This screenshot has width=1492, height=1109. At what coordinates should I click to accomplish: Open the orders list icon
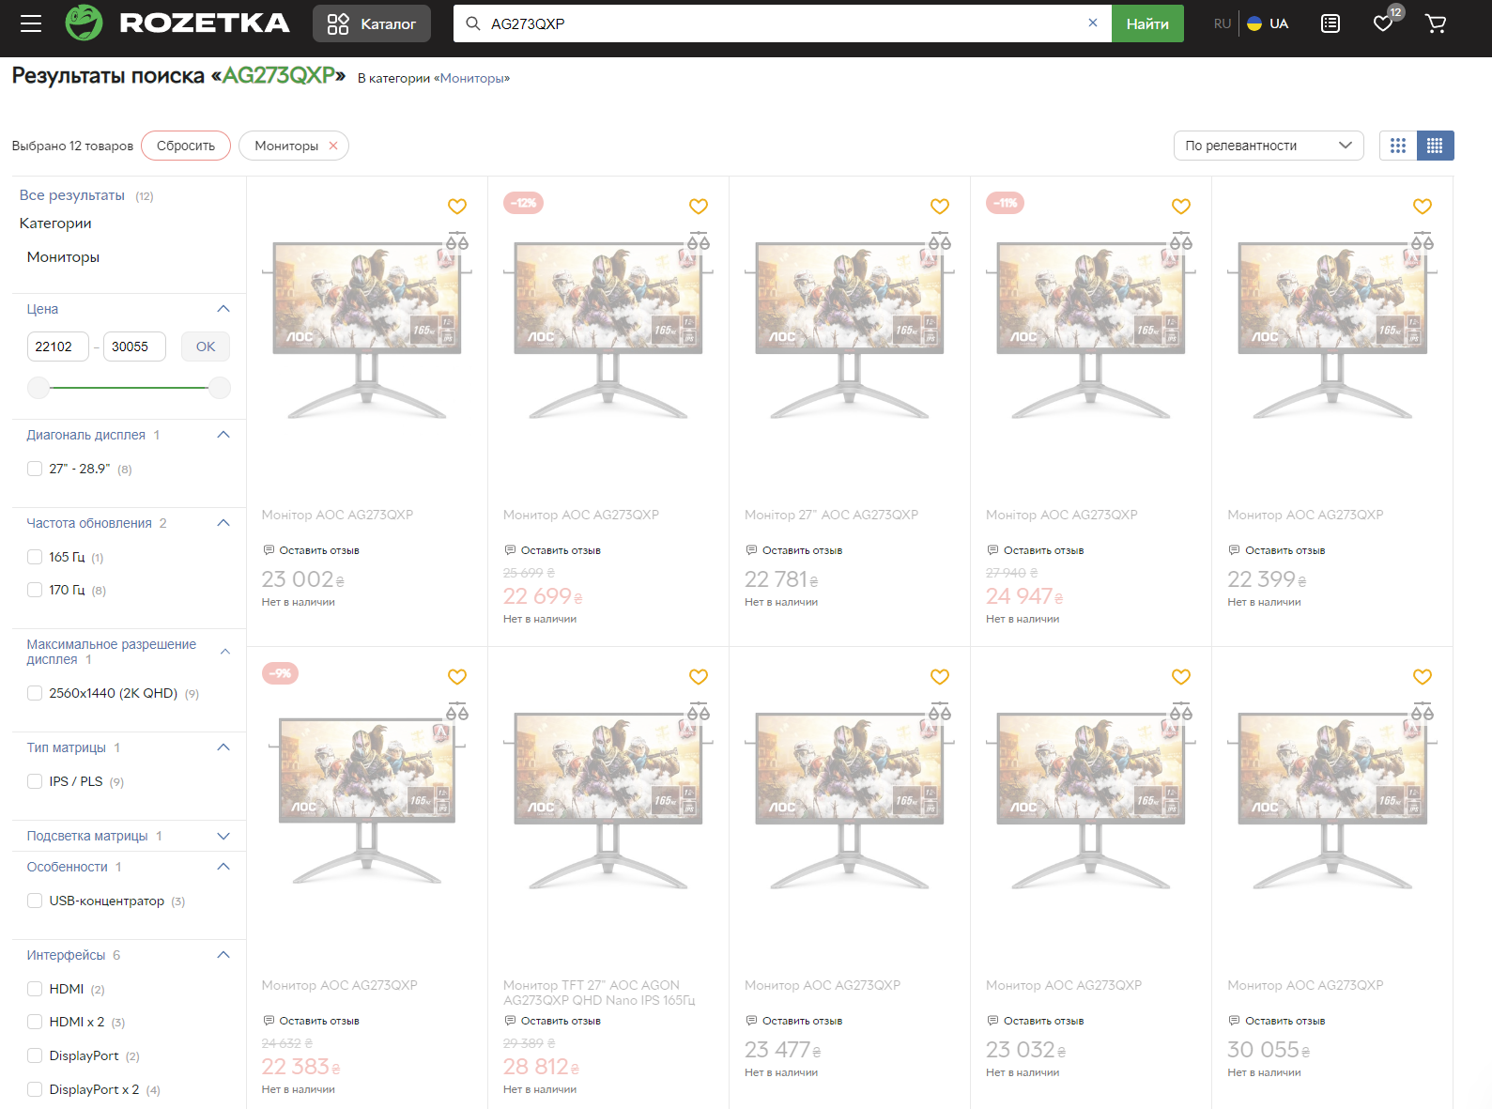click(1330, 23)
